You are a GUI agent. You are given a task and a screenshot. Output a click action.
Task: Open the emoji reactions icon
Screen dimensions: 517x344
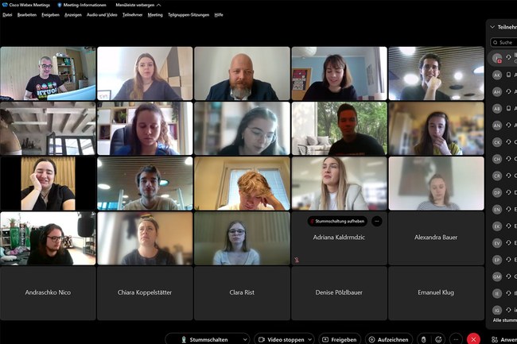click(439, 339)
